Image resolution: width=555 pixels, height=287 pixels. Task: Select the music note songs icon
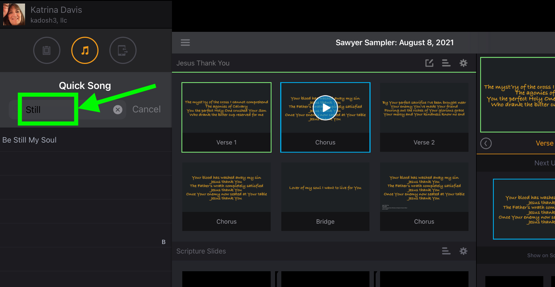[x=85, y=50]
